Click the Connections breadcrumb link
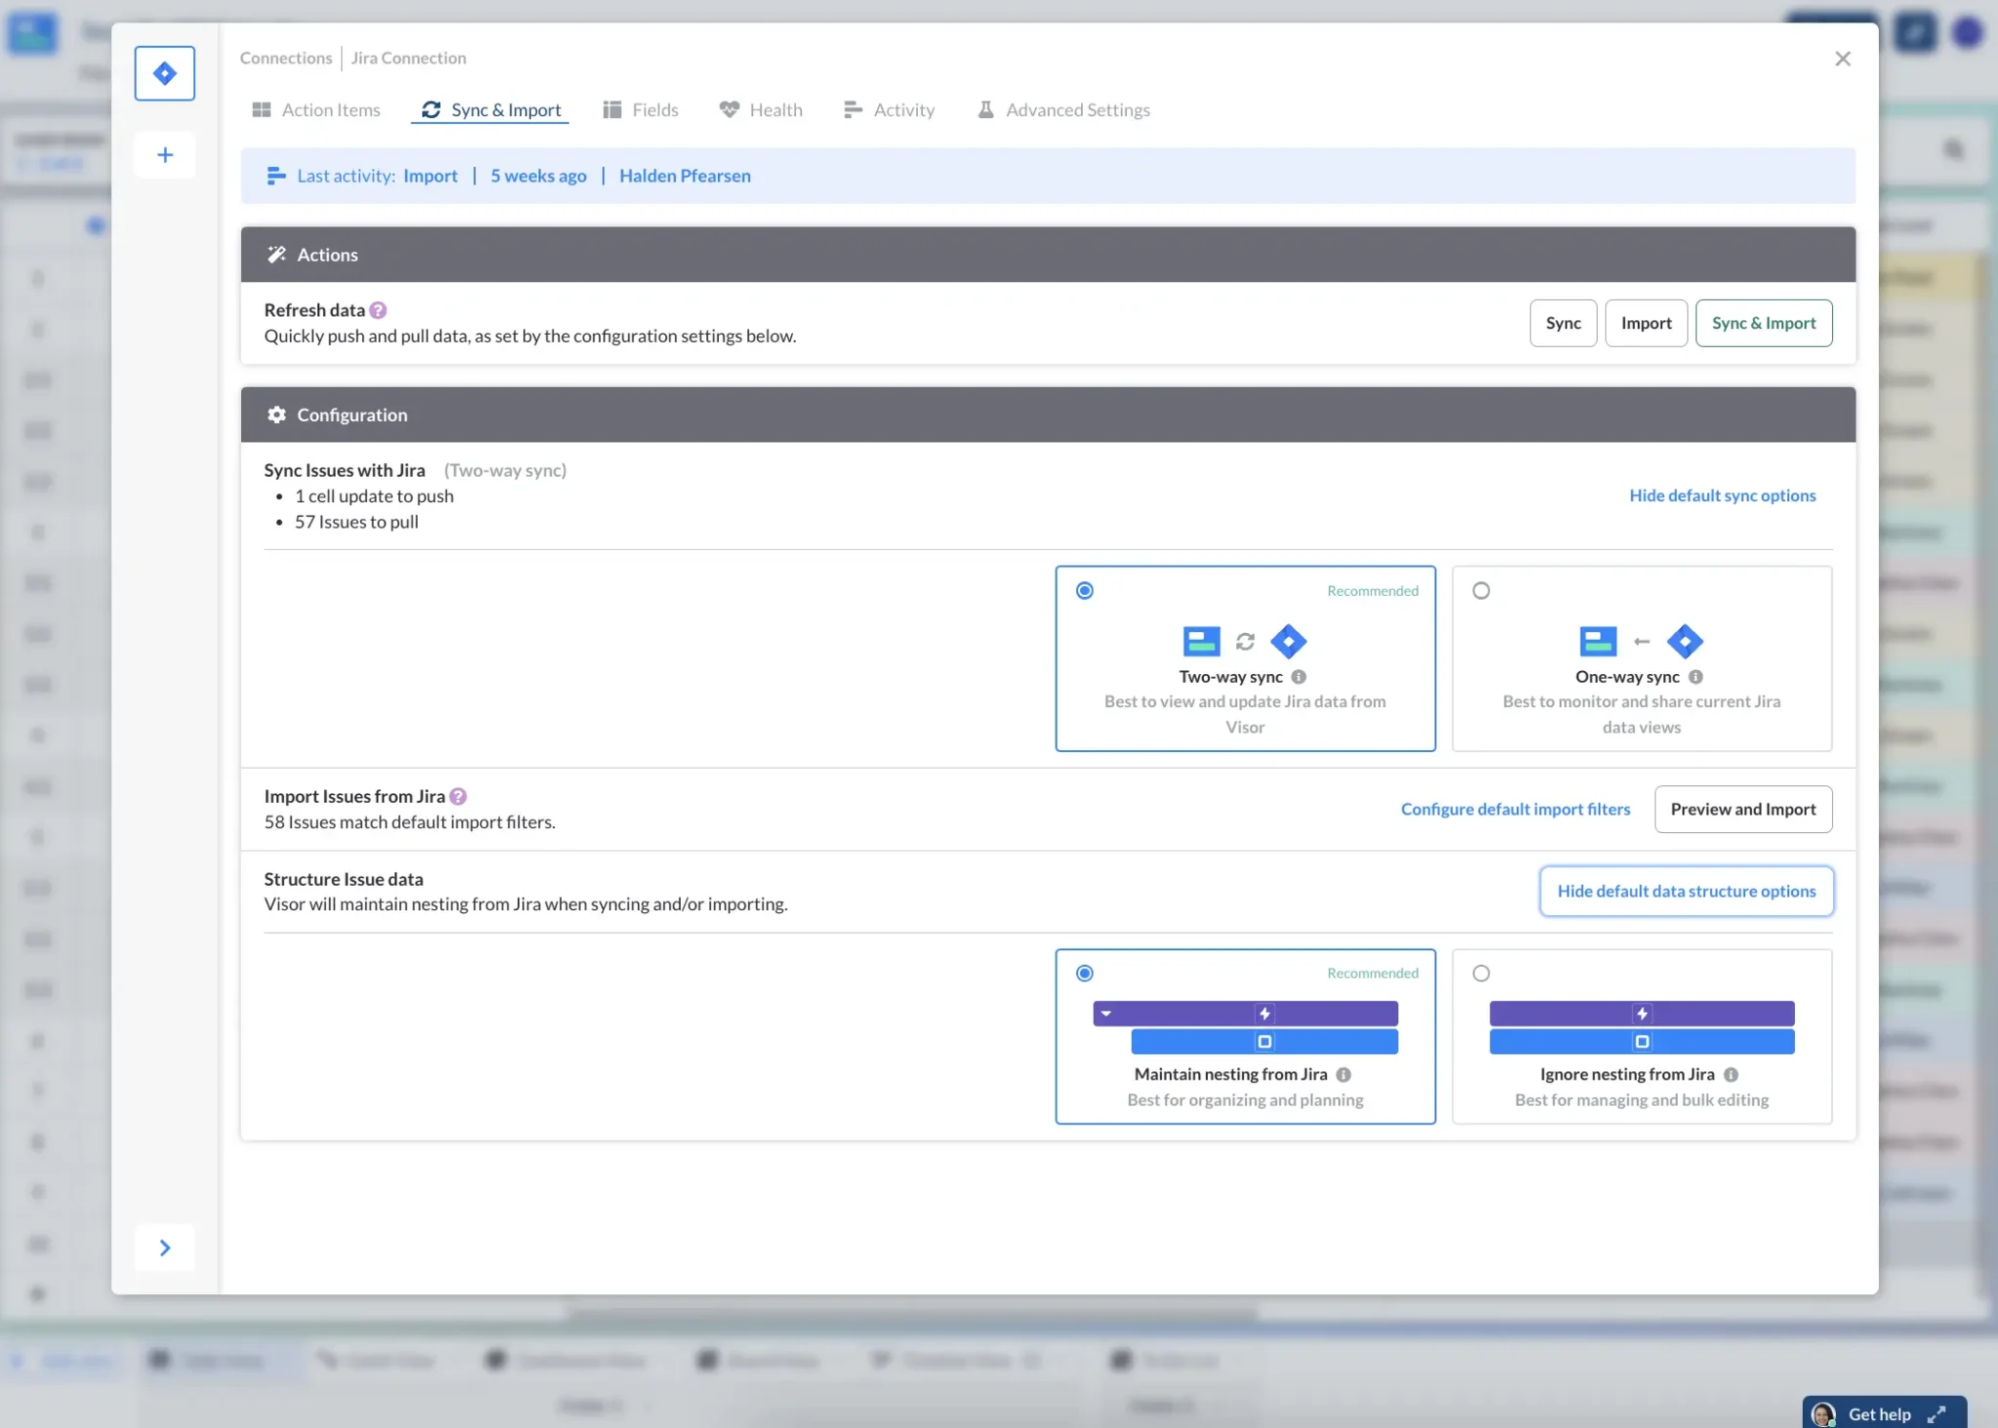The width and height of the screenshot is (1998, 1428). [x=286, y=59]
